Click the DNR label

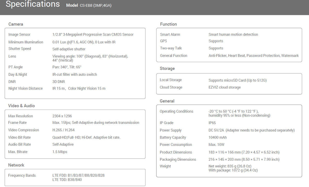pyautogui.click(x=12, y=82)
